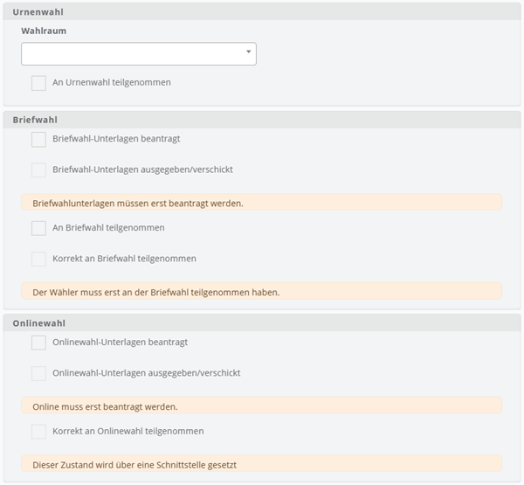The height and width of the screenshot is (485, 524).
Task: Click the Urnenwahl section header
Action: 262,11
